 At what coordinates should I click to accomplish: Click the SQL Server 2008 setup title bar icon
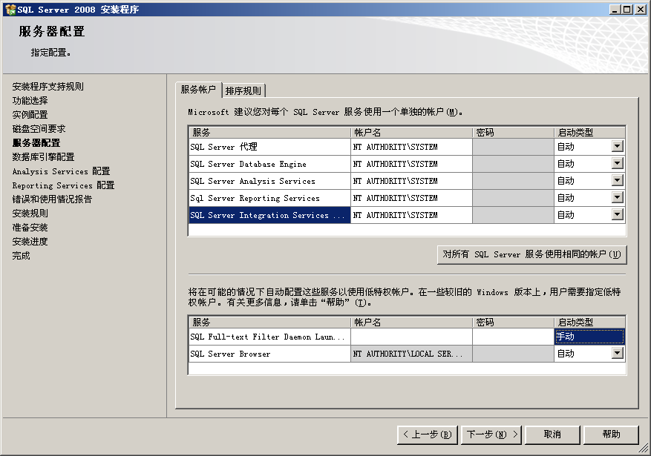(10, 9)
